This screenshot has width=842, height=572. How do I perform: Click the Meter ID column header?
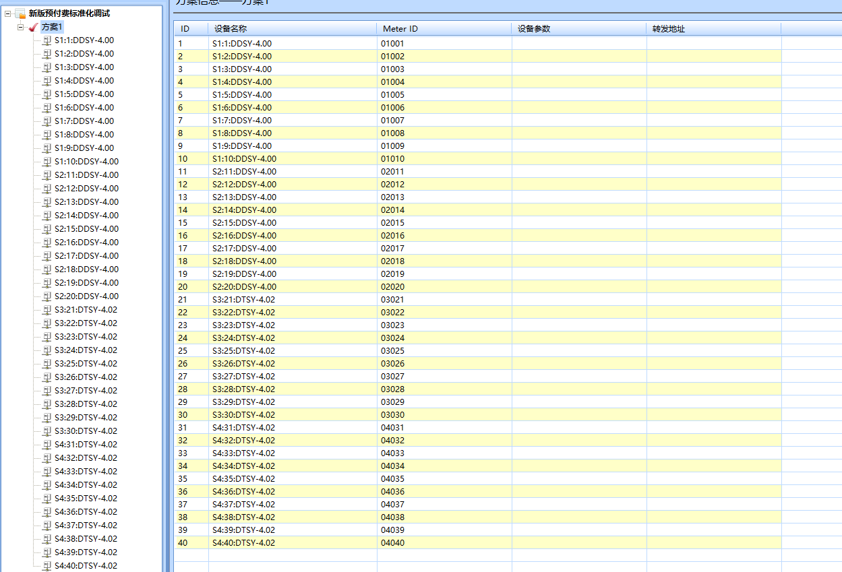click(444, 29)
